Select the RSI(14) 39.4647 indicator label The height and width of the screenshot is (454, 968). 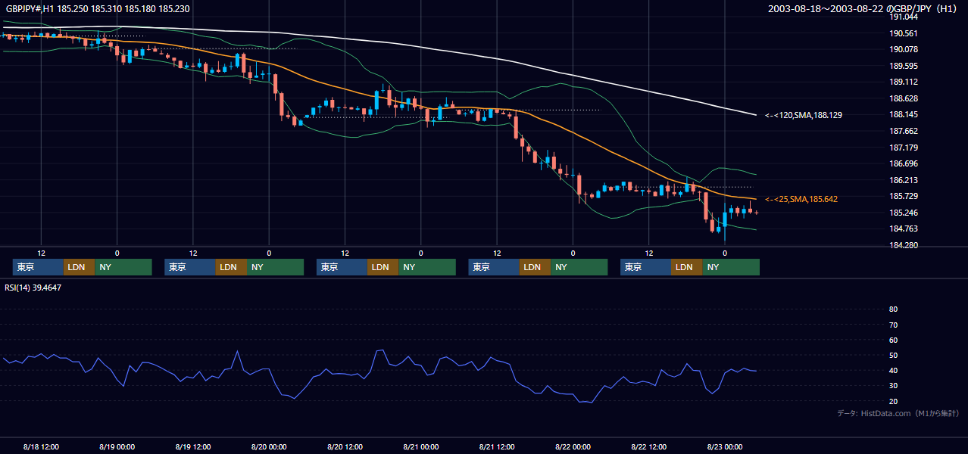coord(33,288)
